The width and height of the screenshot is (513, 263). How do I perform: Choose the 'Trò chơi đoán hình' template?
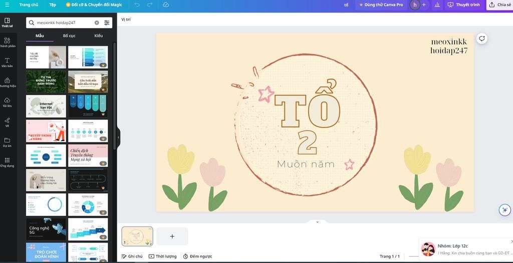46,252
